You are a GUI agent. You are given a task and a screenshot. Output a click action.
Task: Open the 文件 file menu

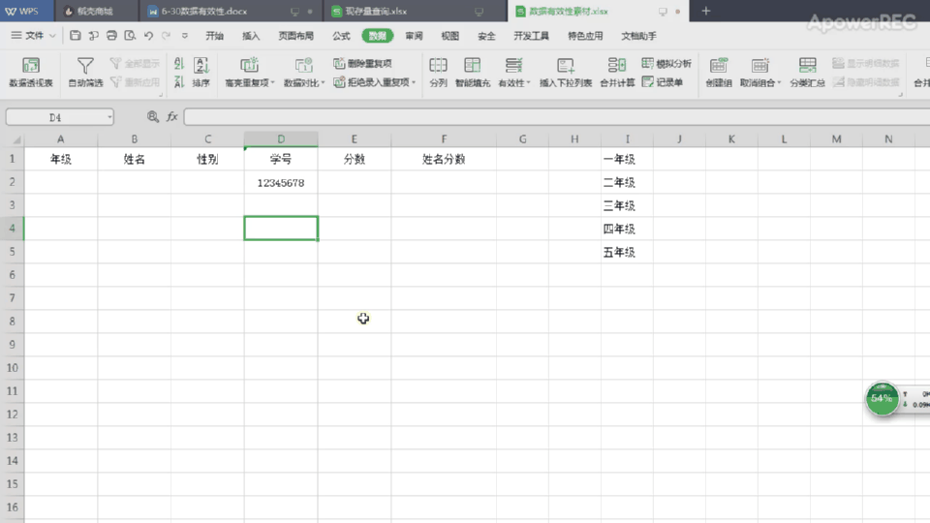click(34, 36)
